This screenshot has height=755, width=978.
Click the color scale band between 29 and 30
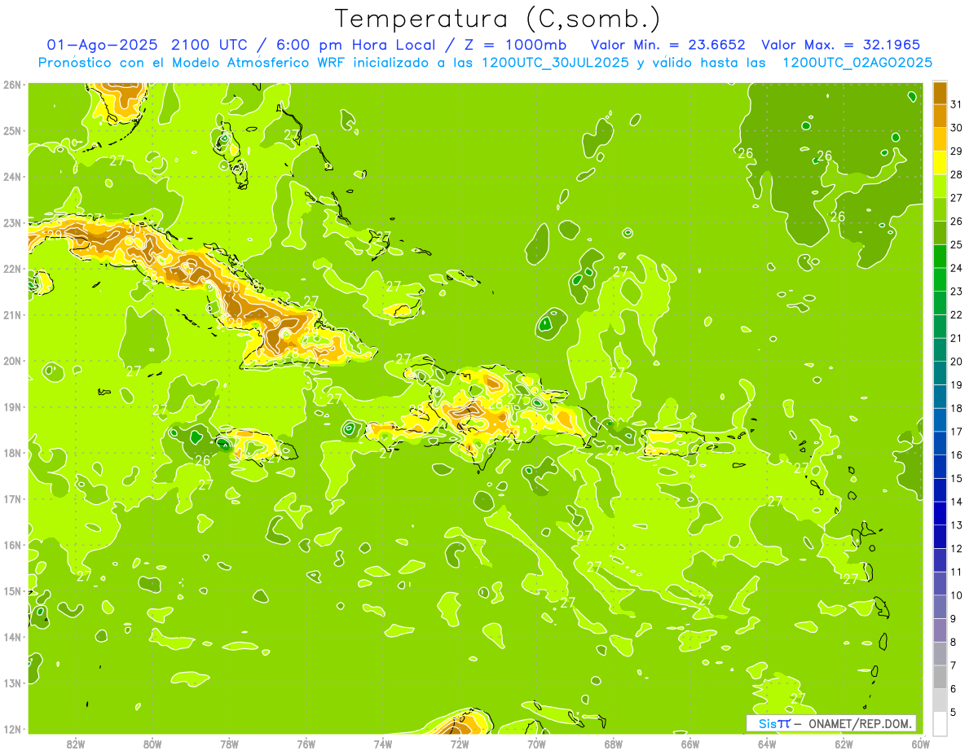point(940,139)
